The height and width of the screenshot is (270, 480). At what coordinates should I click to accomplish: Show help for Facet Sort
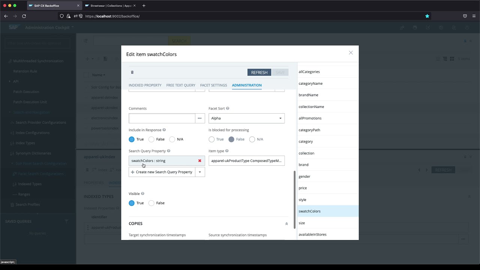(x=228, y=108)
